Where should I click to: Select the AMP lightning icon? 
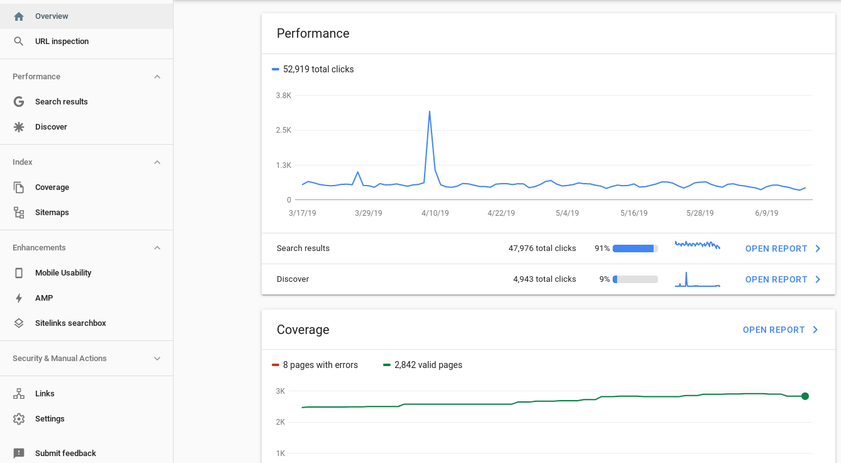click(18, 298)
